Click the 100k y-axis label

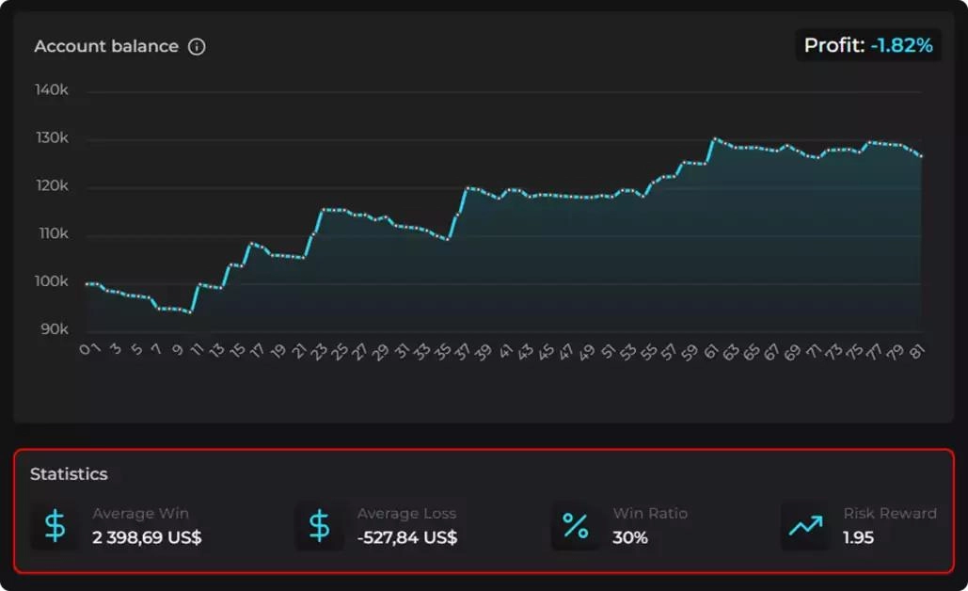tap(52, 281)
